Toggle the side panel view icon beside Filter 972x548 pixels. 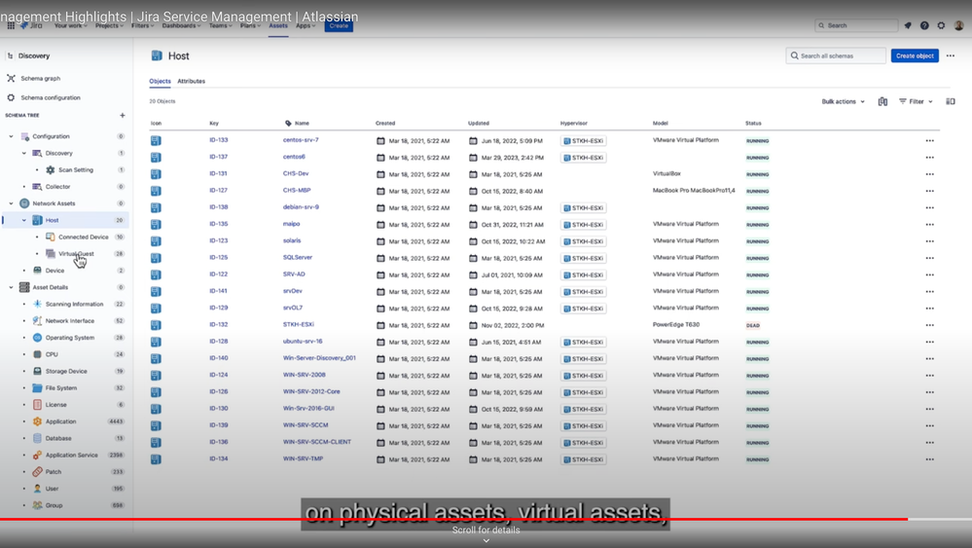coord(951,101)
